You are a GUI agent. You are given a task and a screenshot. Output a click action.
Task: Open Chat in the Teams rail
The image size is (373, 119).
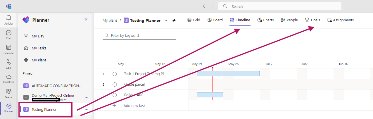[8, 35]
